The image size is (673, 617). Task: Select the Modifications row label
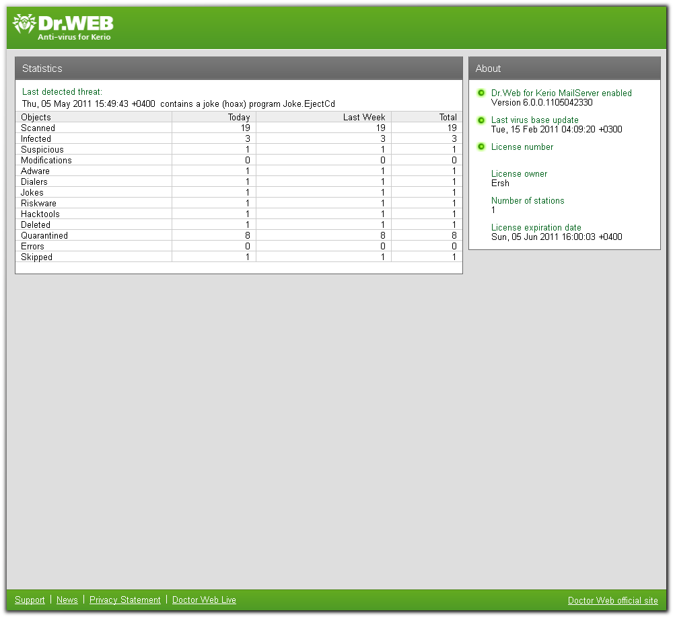tap(46, 160)
